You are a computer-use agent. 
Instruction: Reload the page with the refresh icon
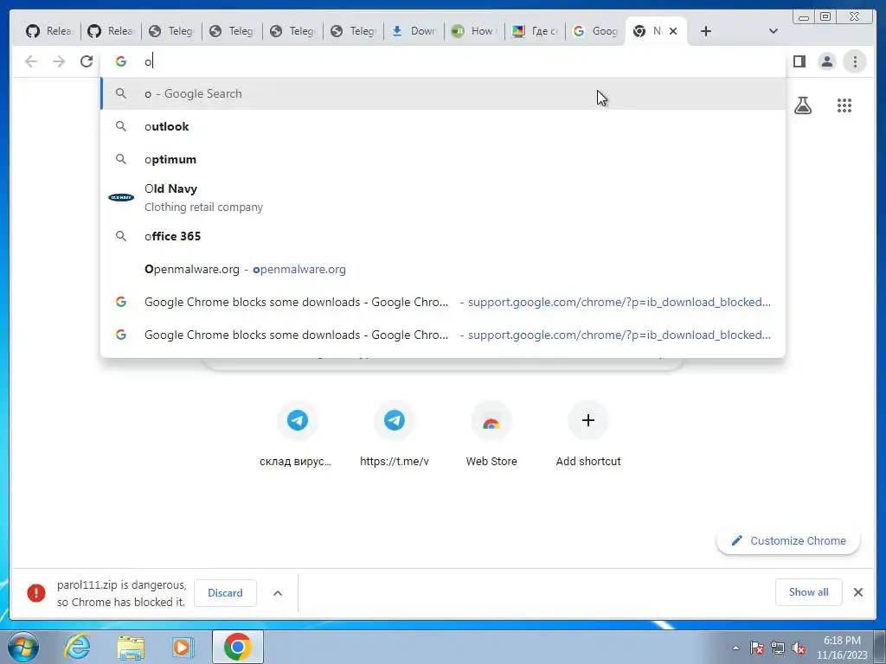click(x=87, y=61)
